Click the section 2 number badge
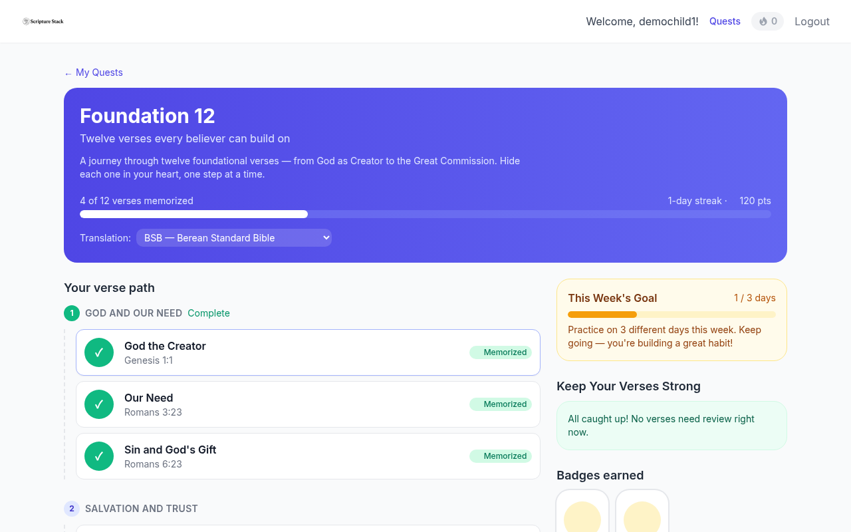 point(72,509)
